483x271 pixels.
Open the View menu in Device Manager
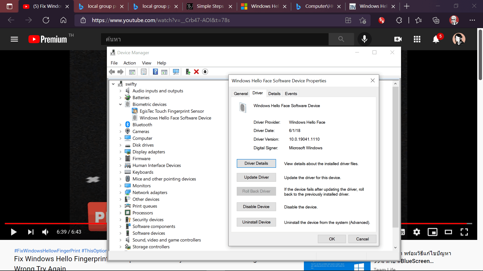tap(146, 63)
